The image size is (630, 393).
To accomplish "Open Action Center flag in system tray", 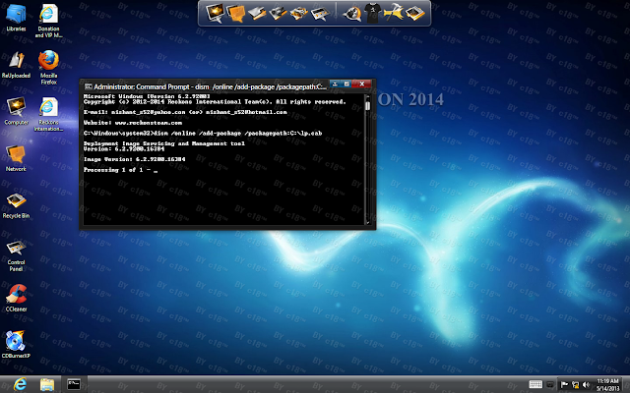I will coord(564,385).
